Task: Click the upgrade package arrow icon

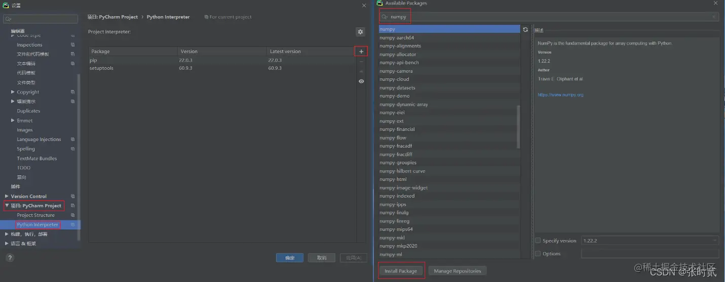Action: [361, 71]
